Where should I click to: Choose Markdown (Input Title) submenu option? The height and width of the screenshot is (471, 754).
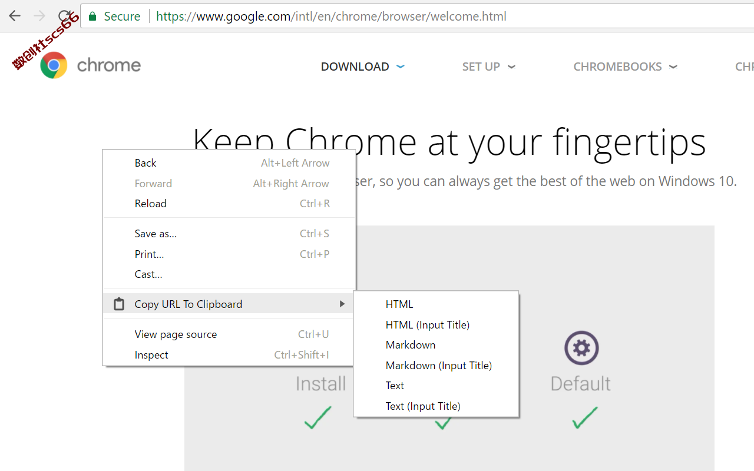click(x=436, y=366)
